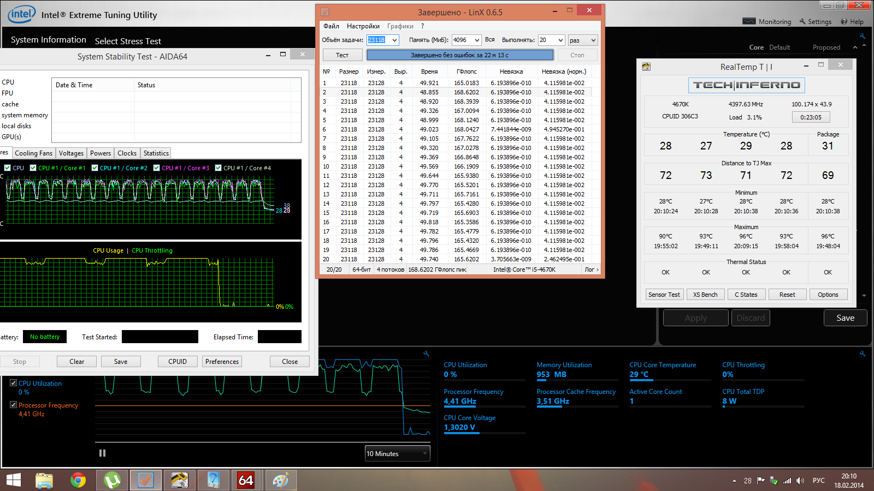The image size is (874, 491).
Task: Open the ? help menu in LinX
Action: pos(422,26)
